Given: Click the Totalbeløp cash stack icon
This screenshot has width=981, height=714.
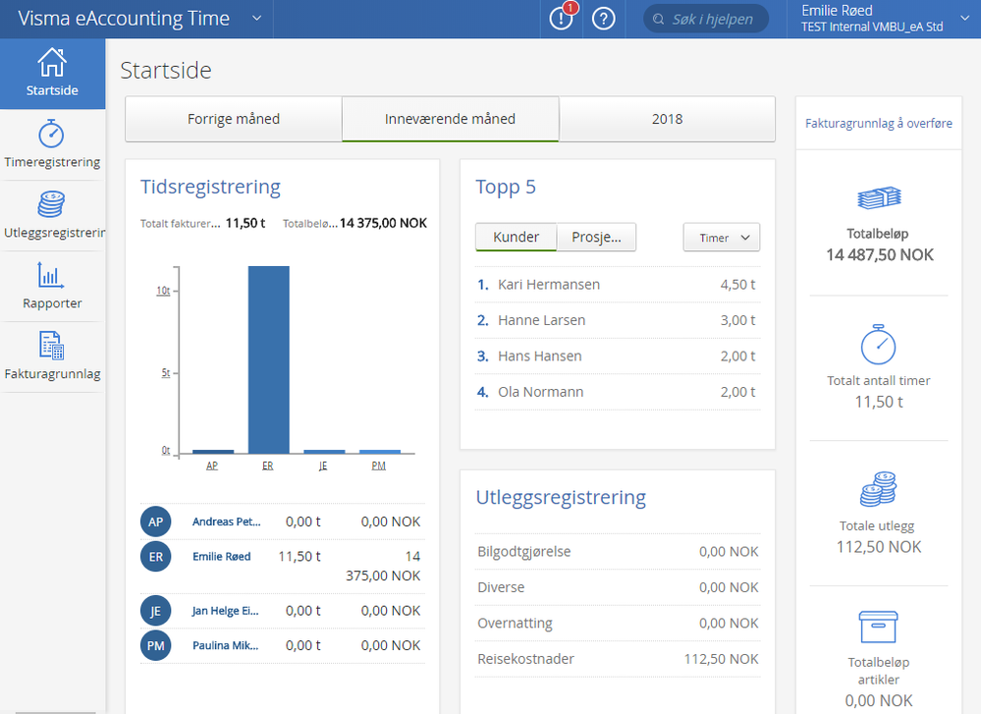Looking at the screenshot, I should click(878, 198).
